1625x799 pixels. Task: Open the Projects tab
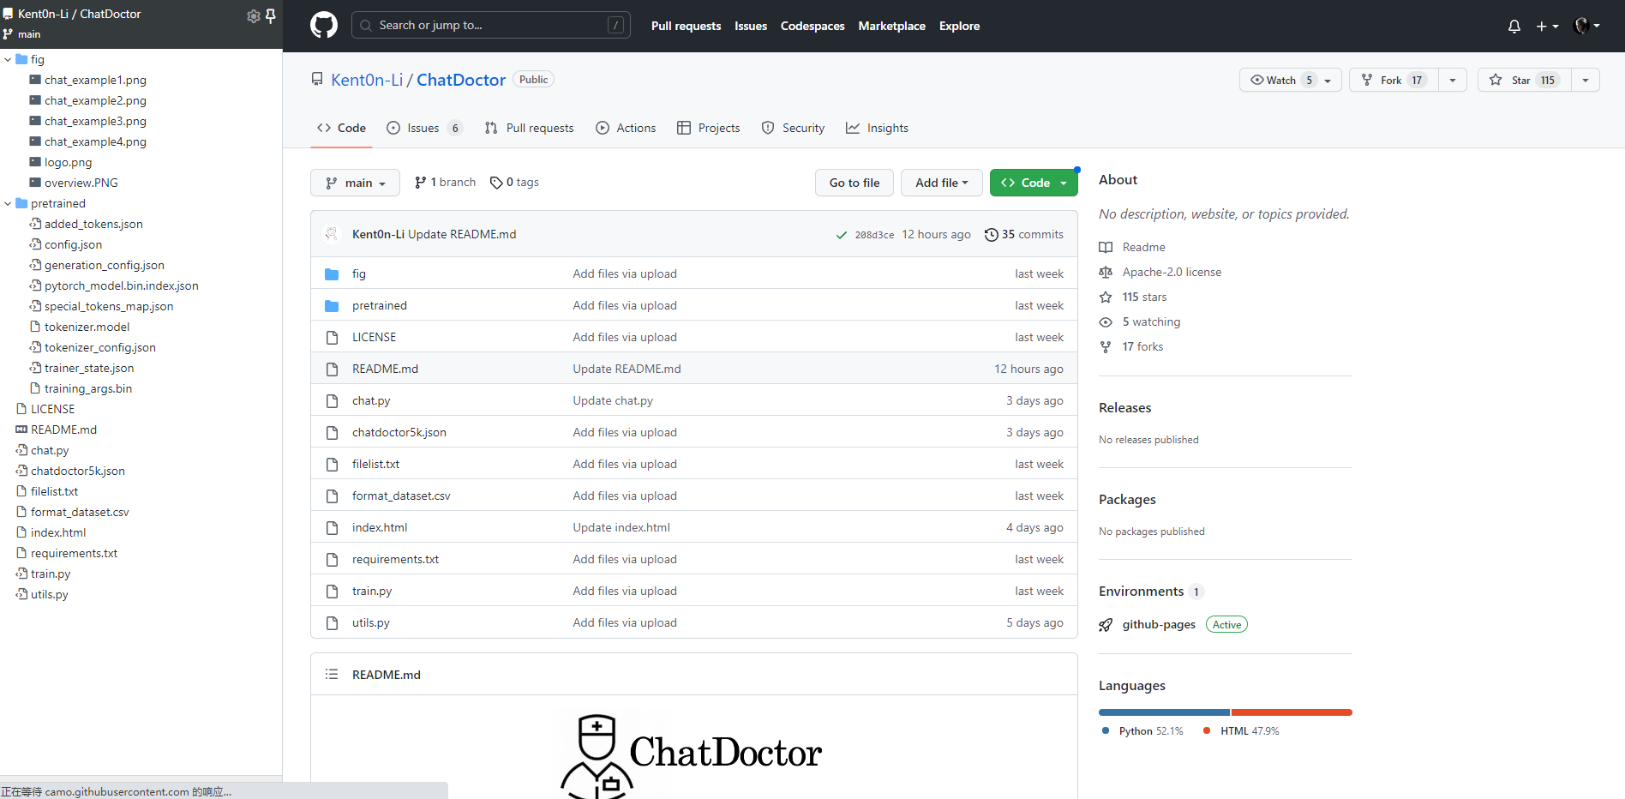[x=708, y=128]
